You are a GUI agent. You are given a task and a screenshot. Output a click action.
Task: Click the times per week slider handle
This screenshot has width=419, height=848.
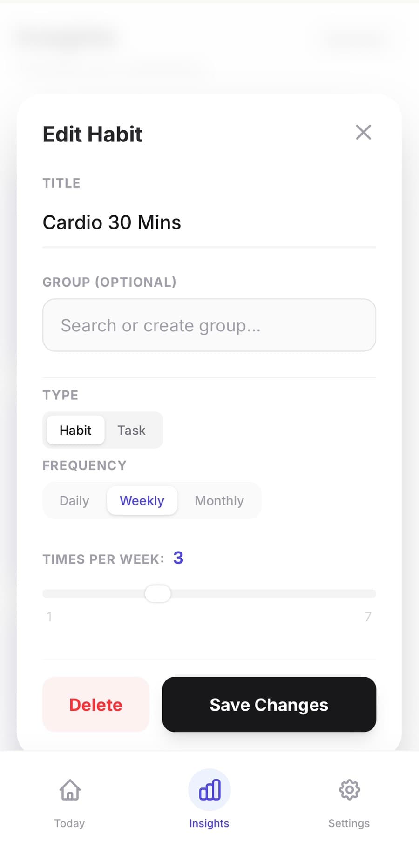158,593
